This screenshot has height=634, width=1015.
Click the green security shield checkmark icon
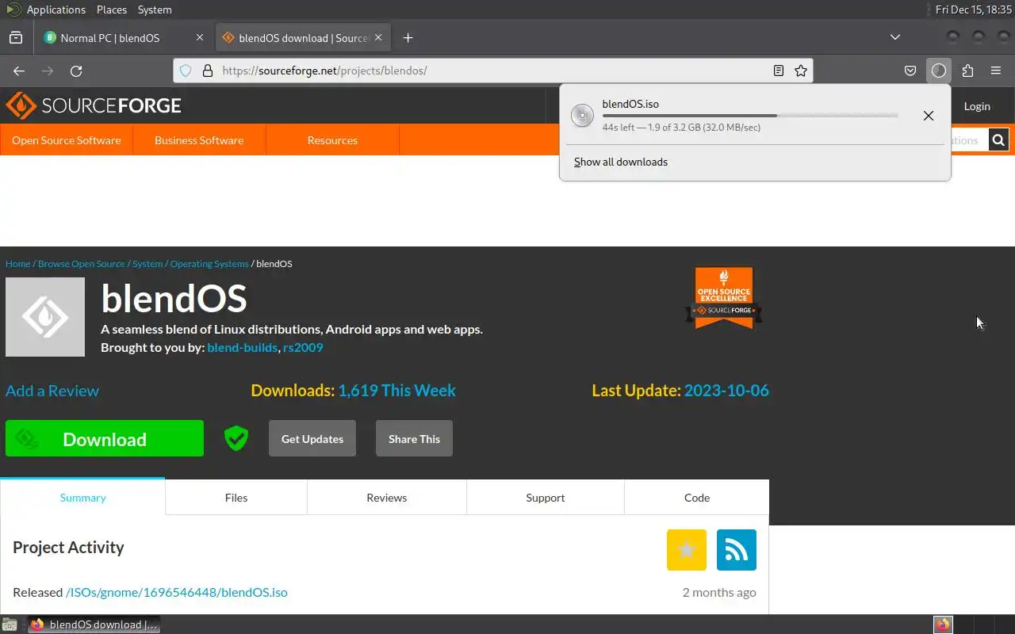click(x=236, y=438)
